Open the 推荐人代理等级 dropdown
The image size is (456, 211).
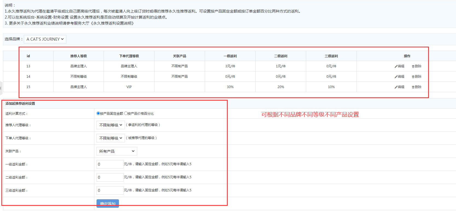[111, 125]
